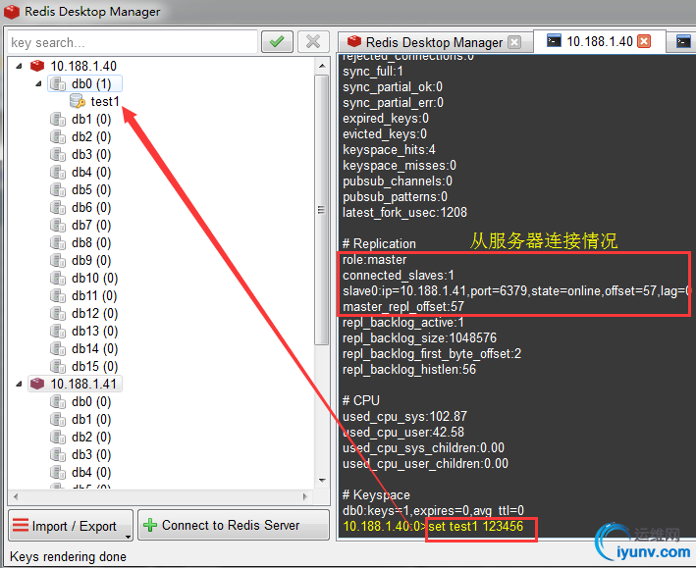Click the console line used_cpu_sys:102.87
The width and height of the screenshot is (696, 568).
tap(404, 417)
